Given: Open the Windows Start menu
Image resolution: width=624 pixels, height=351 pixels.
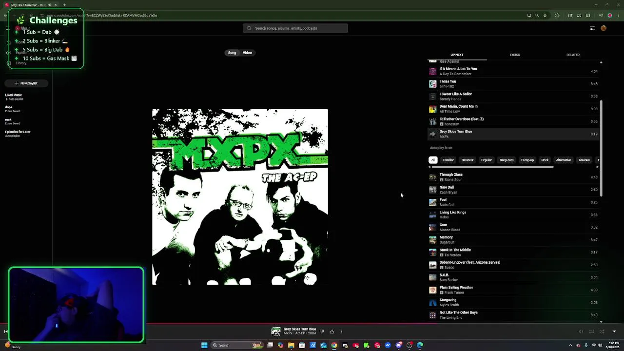Looking at the screenshot, I should pos(204,345).
